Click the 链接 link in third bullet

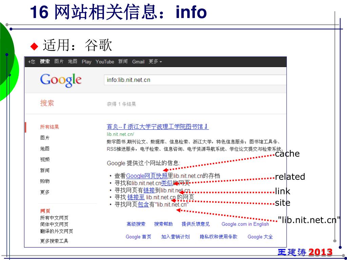149,190
